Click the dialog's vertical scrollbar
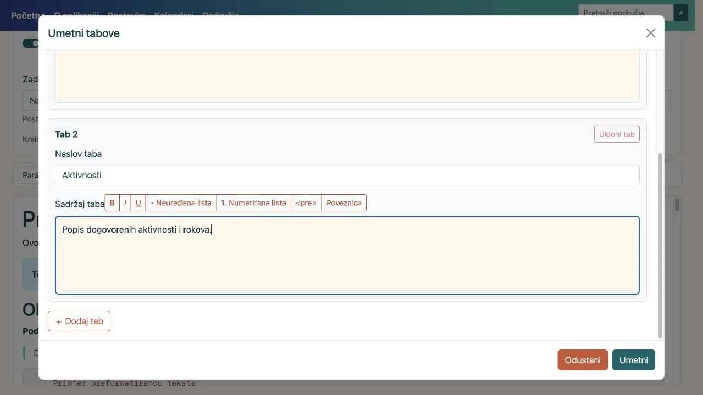Image resolution: width=703 pixels, height=395 pixels. 660,246
